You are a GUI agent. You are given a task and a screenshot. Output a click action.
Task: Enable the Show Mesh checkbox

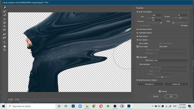point(158,47)
